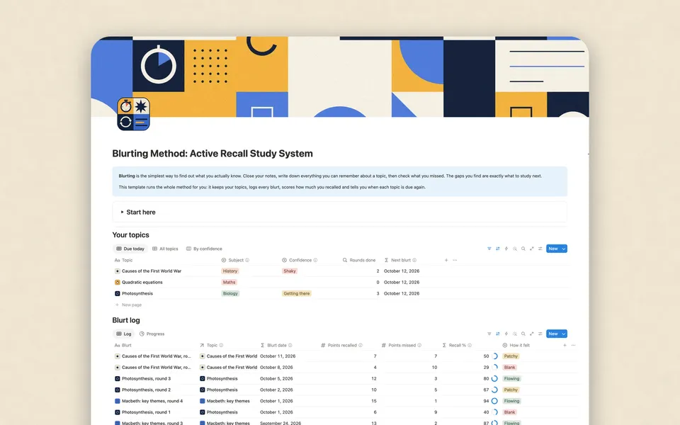Switch to the All topics view tab
Viewport: 680px width, 425px height.
[x=165, y=249]
